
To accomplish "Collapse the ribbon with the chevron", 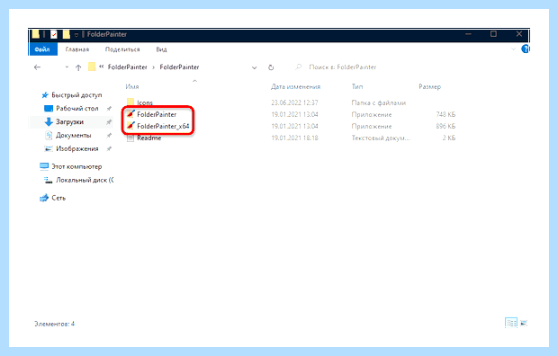I will [513, 49].
